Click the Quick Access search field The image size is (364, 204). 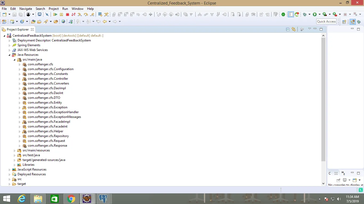coord(326,22)
